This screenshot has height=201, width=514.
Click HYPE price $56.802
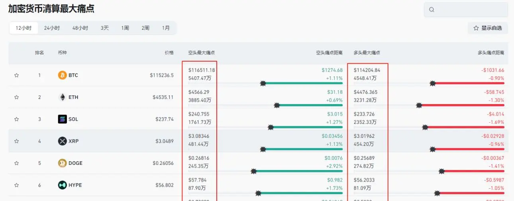coord(165,185)
